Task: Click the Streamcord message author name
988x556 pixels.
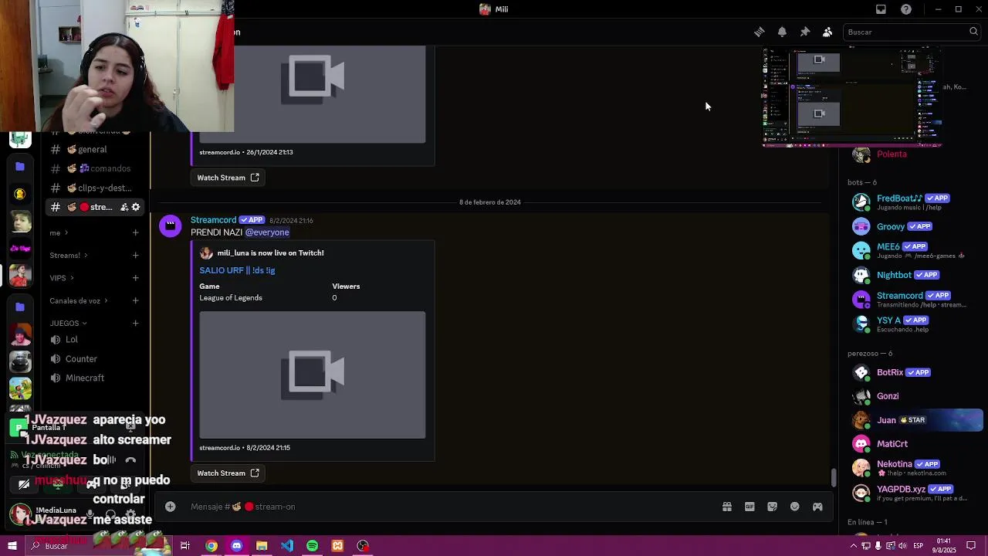Action: 214,220
